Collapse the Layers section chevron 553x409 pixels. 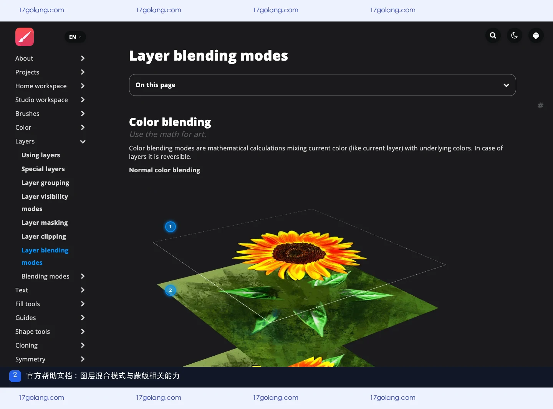click(83, 142)
